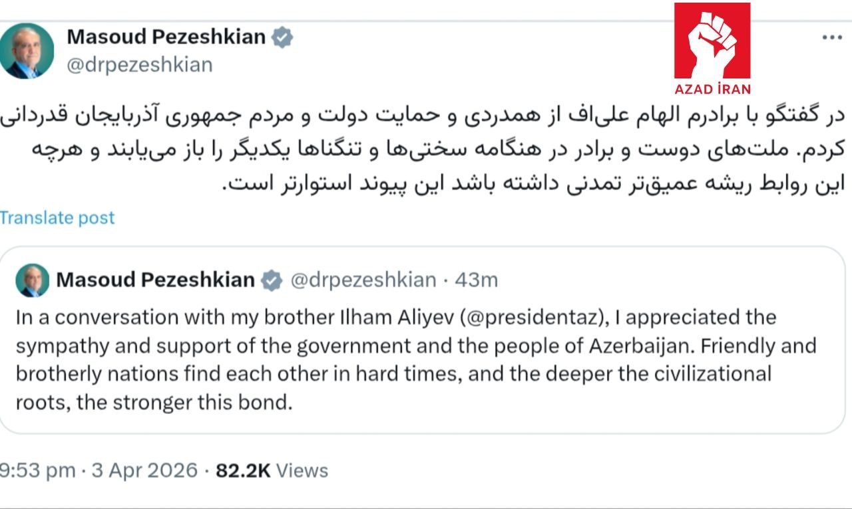The height and width of the screenshot is (509, 852).
Task: Click the 82.2K Views count
Action: coord(272,470)
